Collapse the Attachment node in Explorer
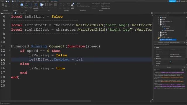 point(161,27)
